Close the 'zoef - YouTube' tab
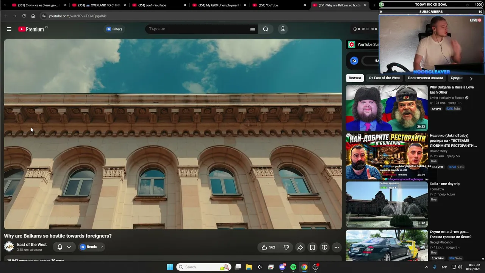 pos(185,5)
